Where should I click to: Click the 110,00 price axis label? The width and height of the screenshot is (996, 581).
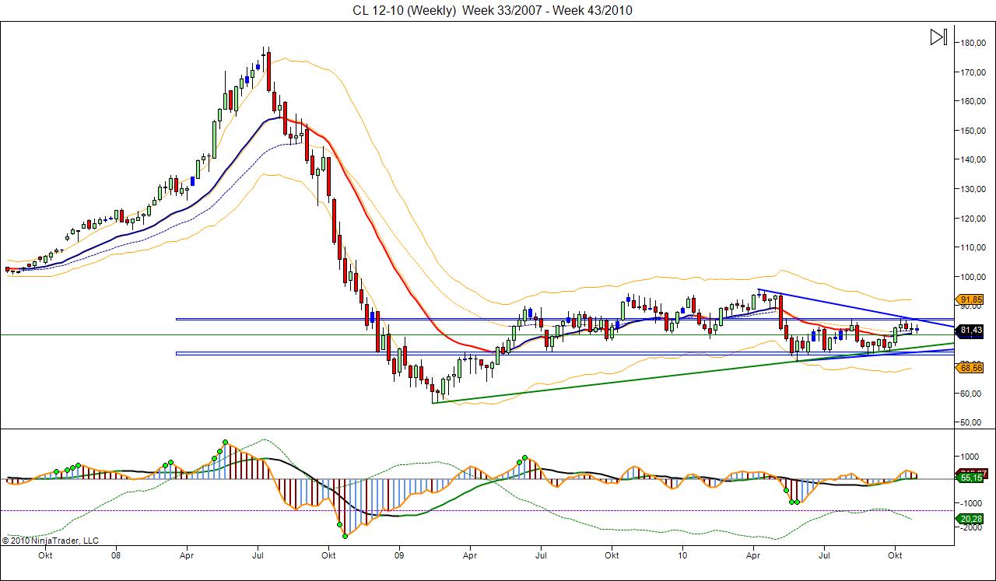[x=972, y=247]
